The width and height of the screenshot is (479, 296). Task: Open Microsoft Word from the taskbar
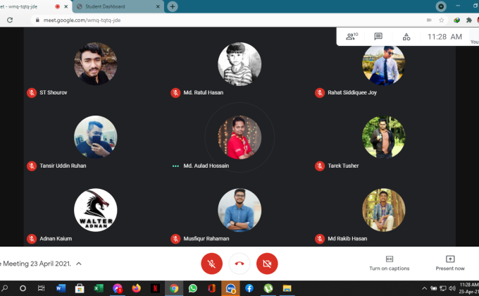61,288
